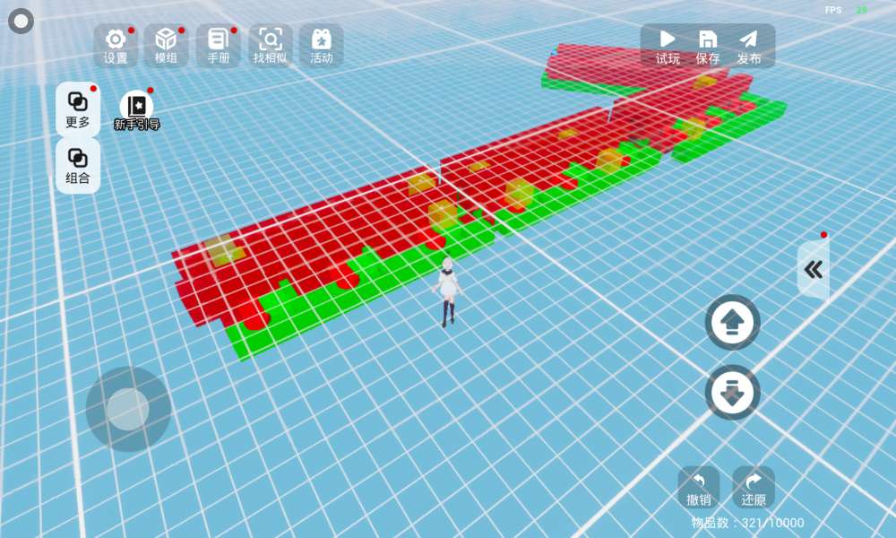Image resolution: width=896 pixels, height=538 pixels.
Task: Redo action with 还原
Action: 754,488
